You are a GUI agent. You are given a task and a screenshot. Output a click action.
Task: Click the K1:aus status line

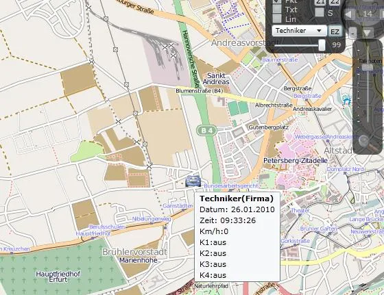point(213,242)
